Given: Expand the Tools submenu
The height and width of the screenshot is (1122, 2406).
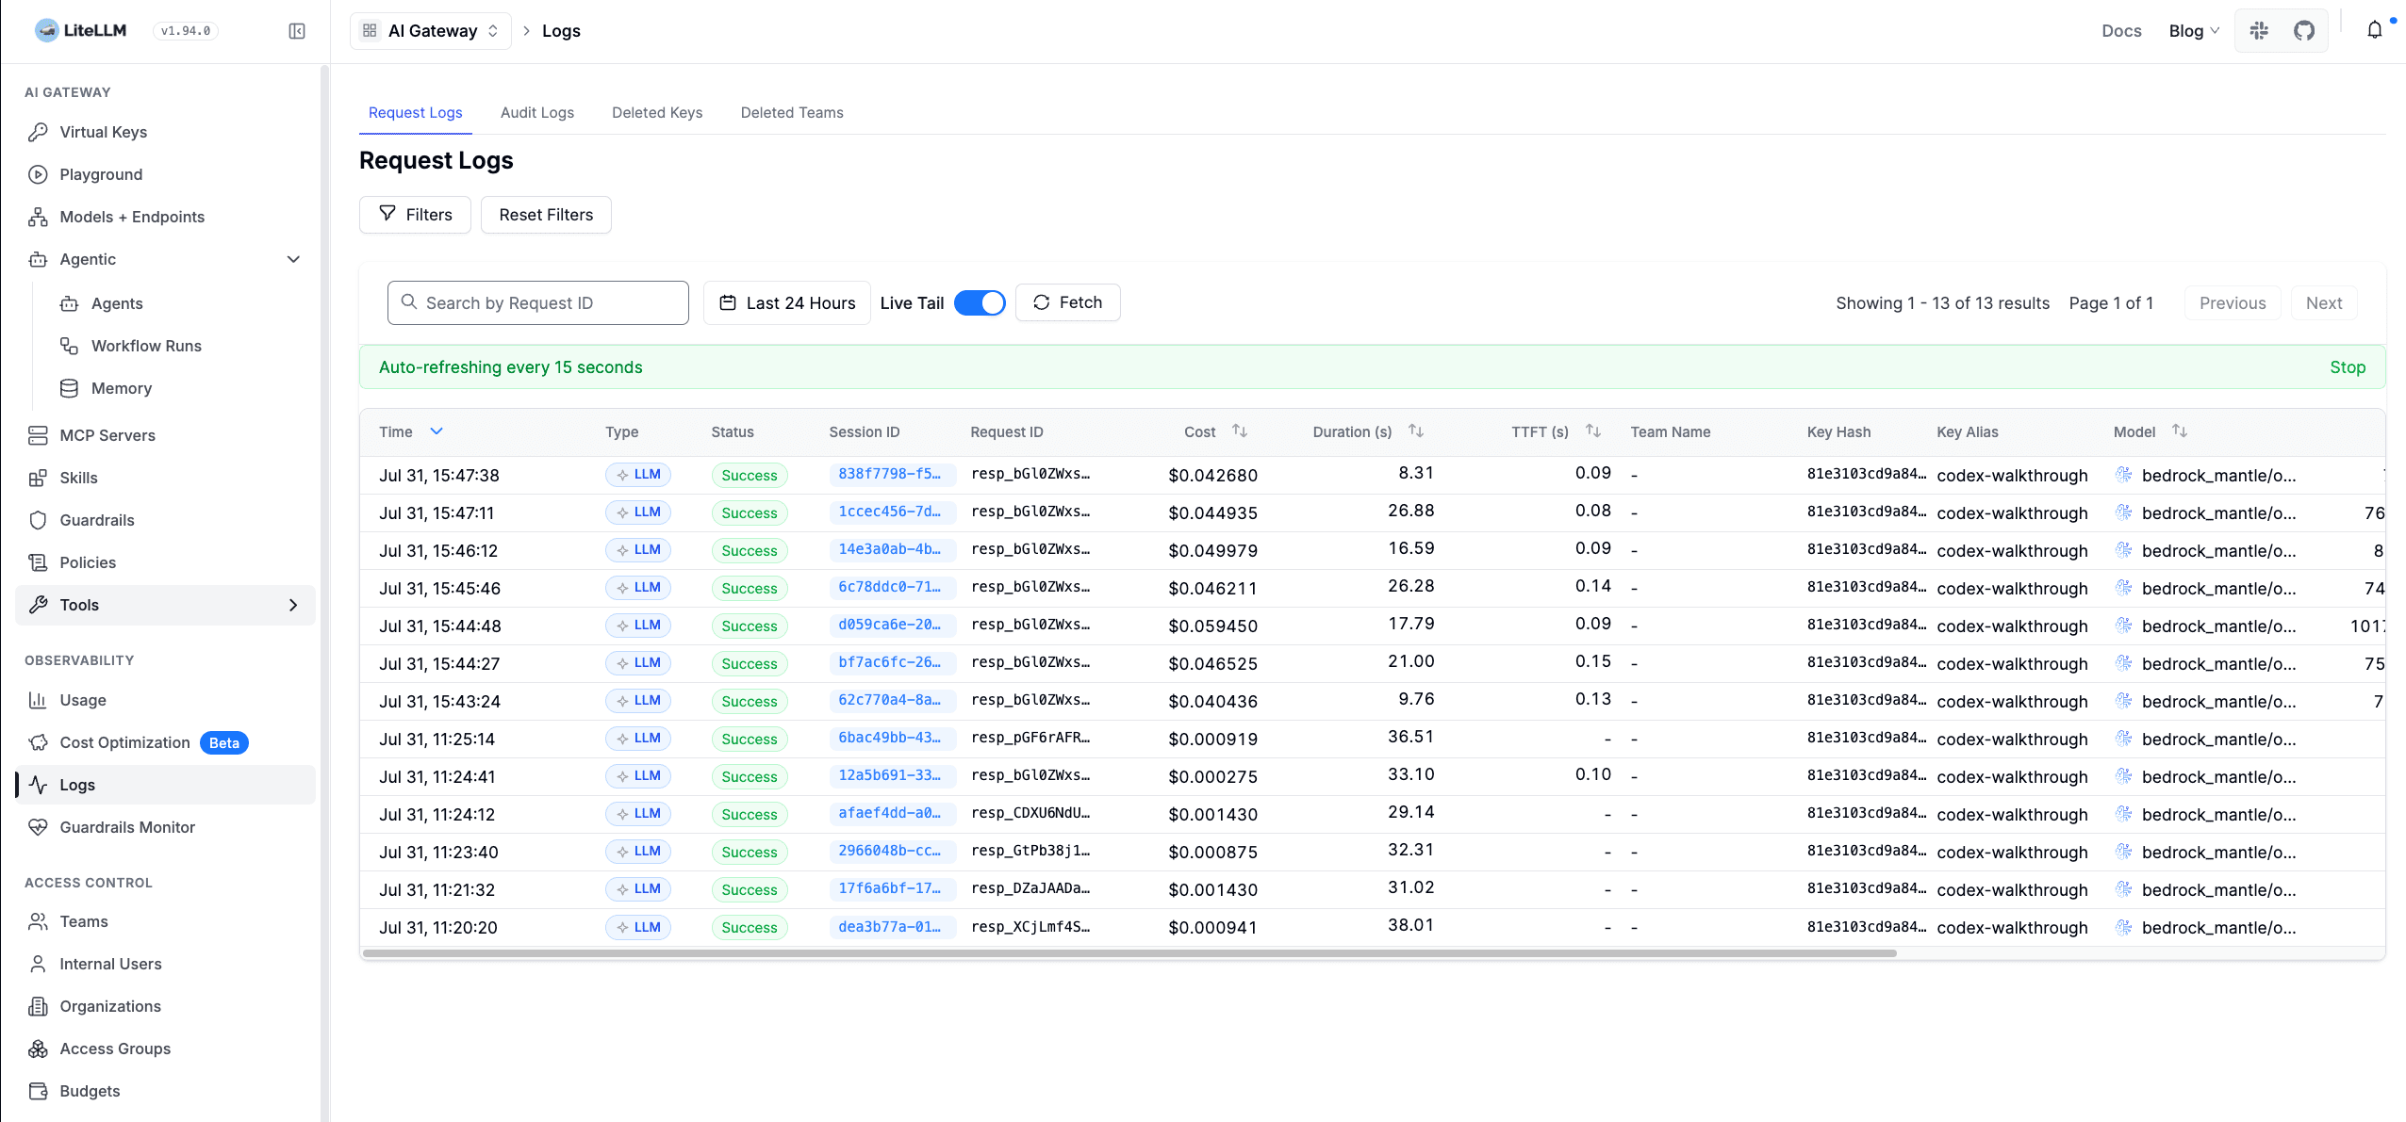Looking at the screenshot, I should pos(293,605).
